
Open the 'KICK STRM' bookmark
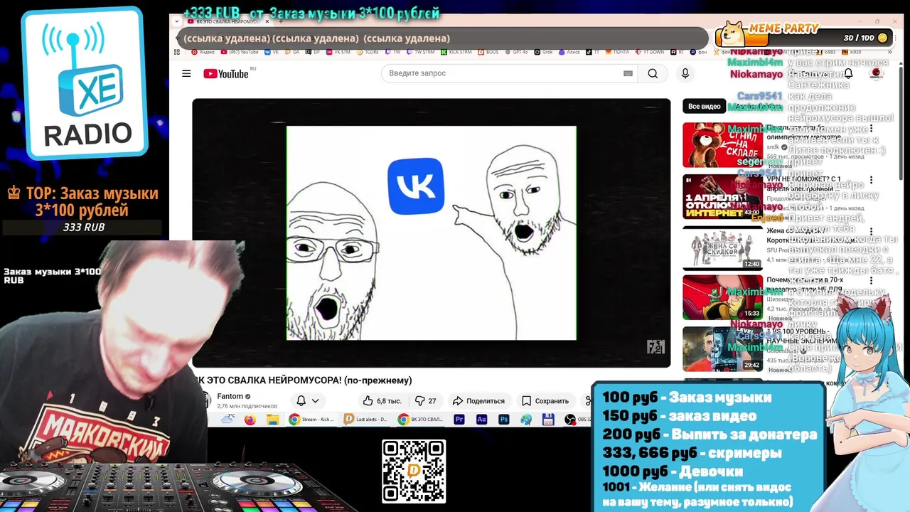(456, 52)
